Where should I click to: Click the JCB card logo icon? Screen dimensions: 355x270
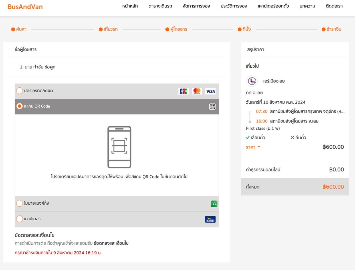pyautogui.click(x=183, y=91)
